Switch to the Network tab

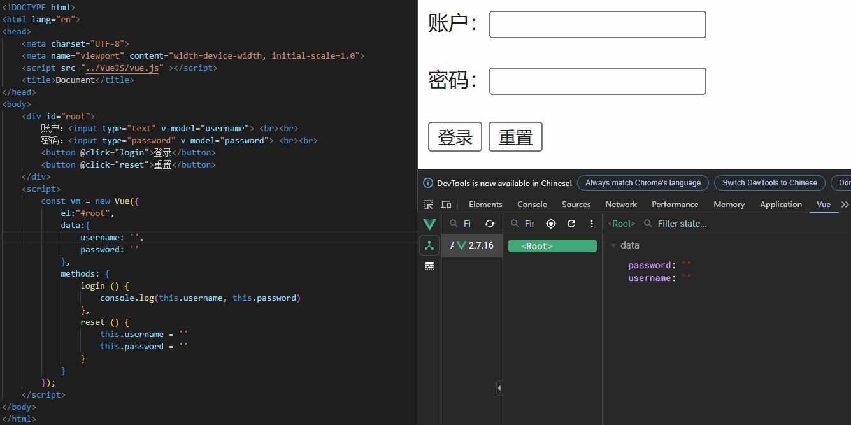click(x=621, y=205)
